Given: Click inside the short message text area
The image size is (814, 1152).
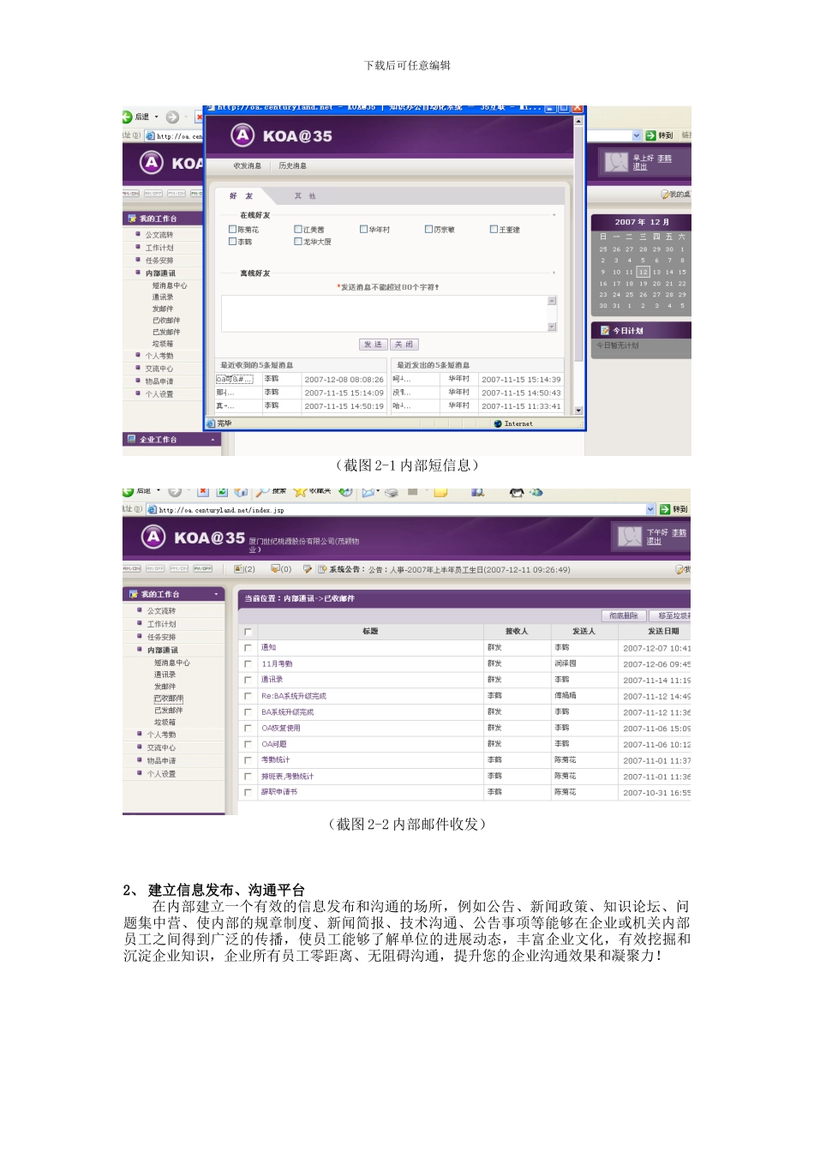Looking at the screenshot, I should [x=385, y=313].
